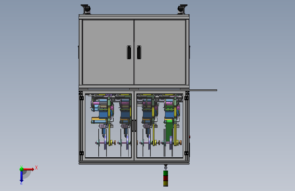Select the lower right transparent door window
This screenshot has height=191, width=295.
coord(160,126)
